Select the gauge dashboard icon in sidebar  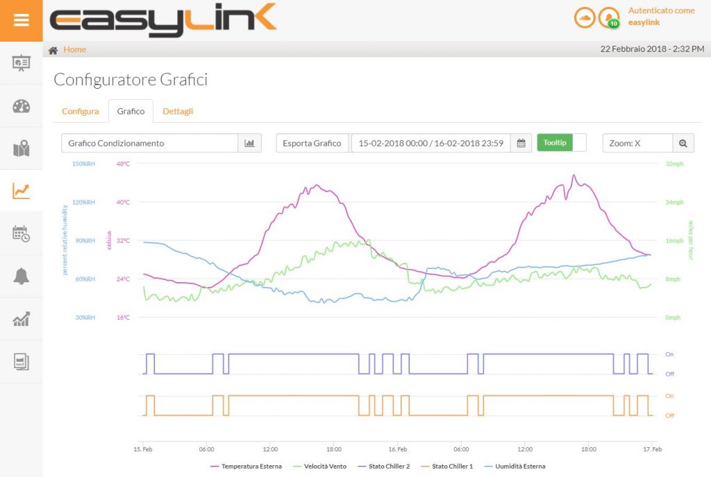pos(20,107)
